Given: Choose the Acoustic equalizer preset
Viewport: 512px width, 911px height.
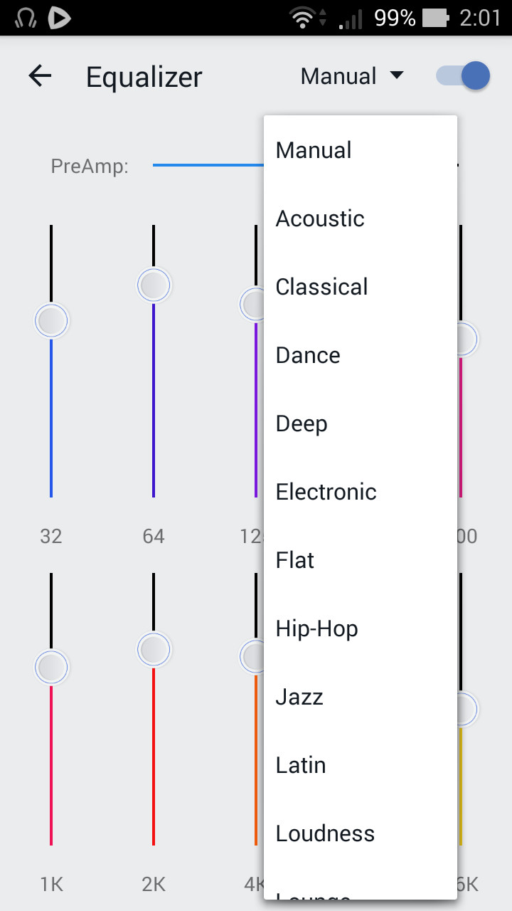Looking at the screenshot, I should coord(319,218).
